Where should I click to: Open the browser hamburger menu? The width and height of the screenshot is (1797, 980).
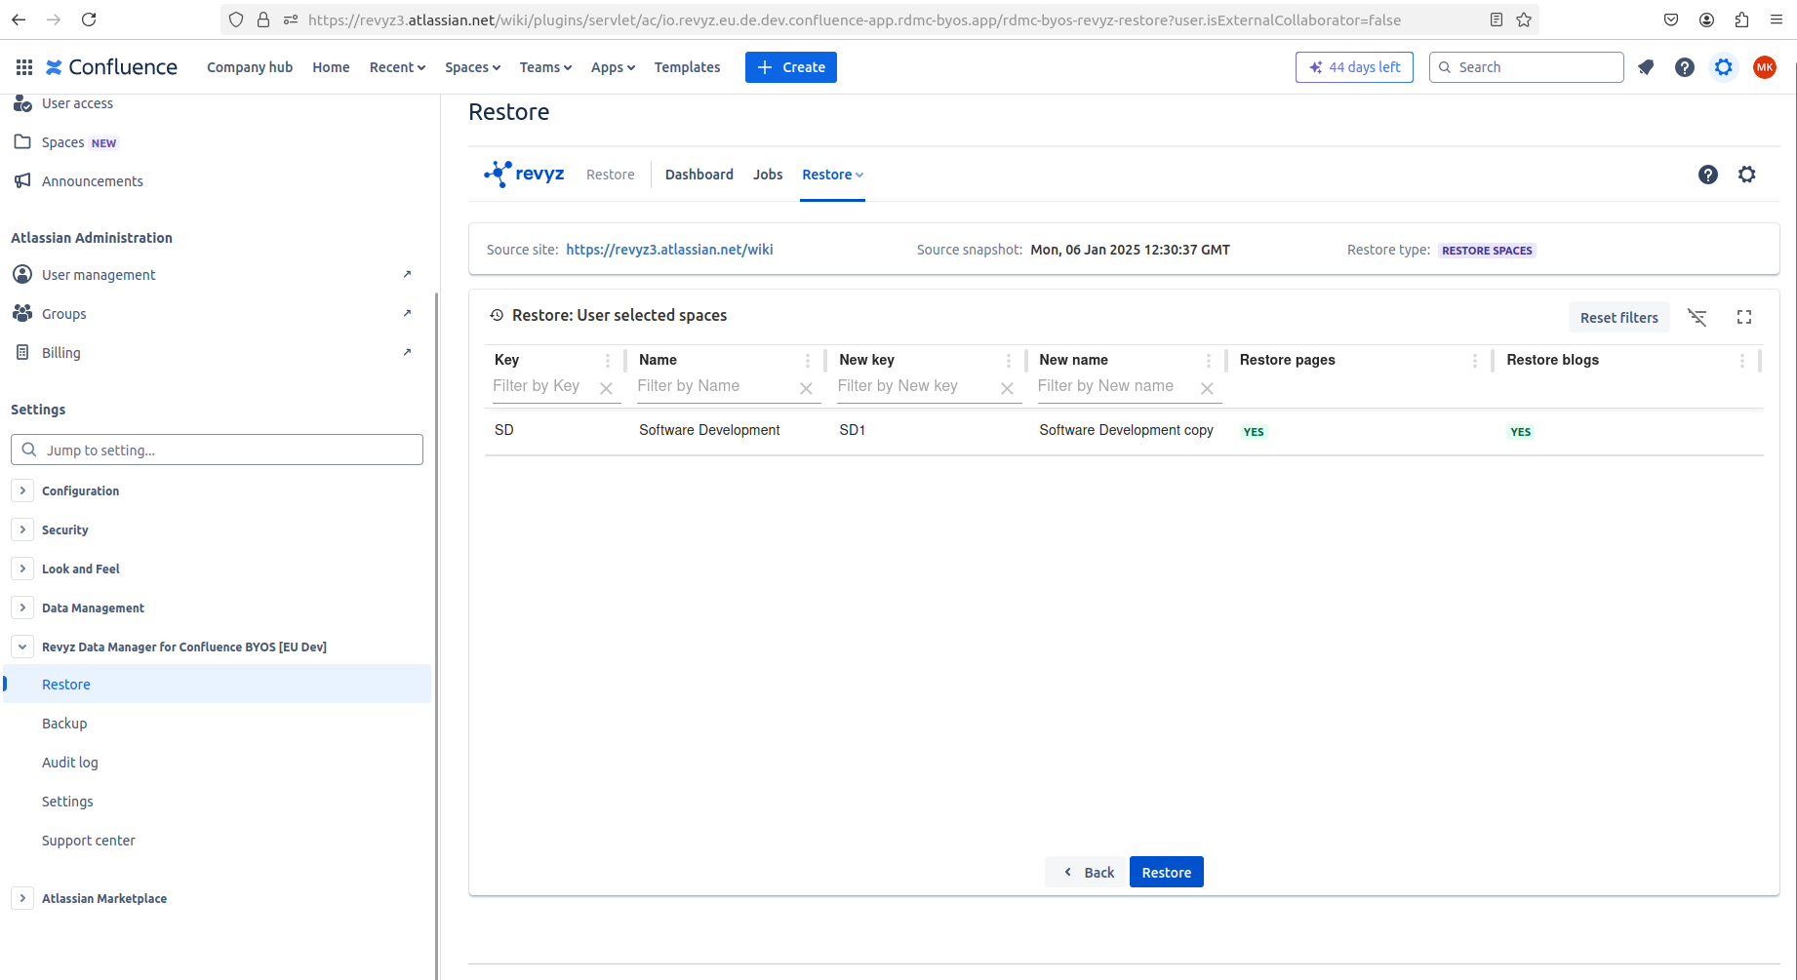[1777, 20]
